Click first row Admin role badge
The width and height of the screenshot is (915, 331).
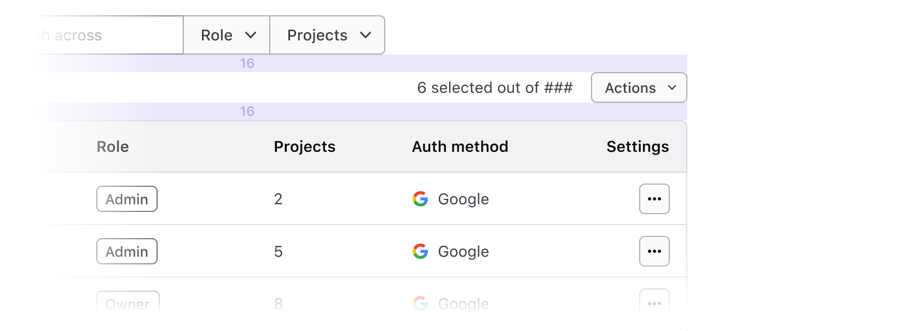[127, 199]
